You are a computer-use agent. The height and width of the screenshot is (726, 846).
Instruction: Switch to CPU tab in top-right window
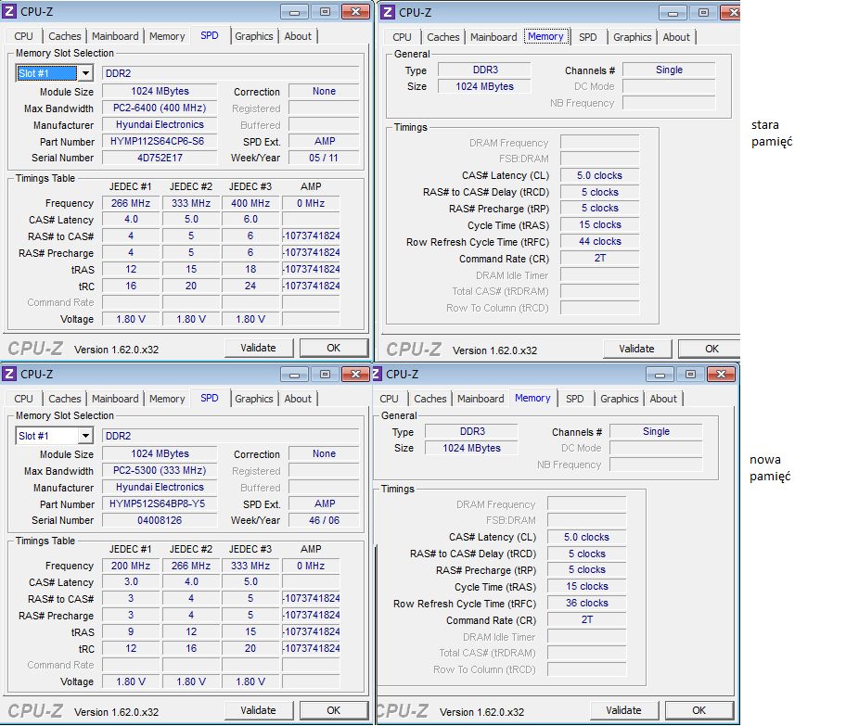coord(402,37)
